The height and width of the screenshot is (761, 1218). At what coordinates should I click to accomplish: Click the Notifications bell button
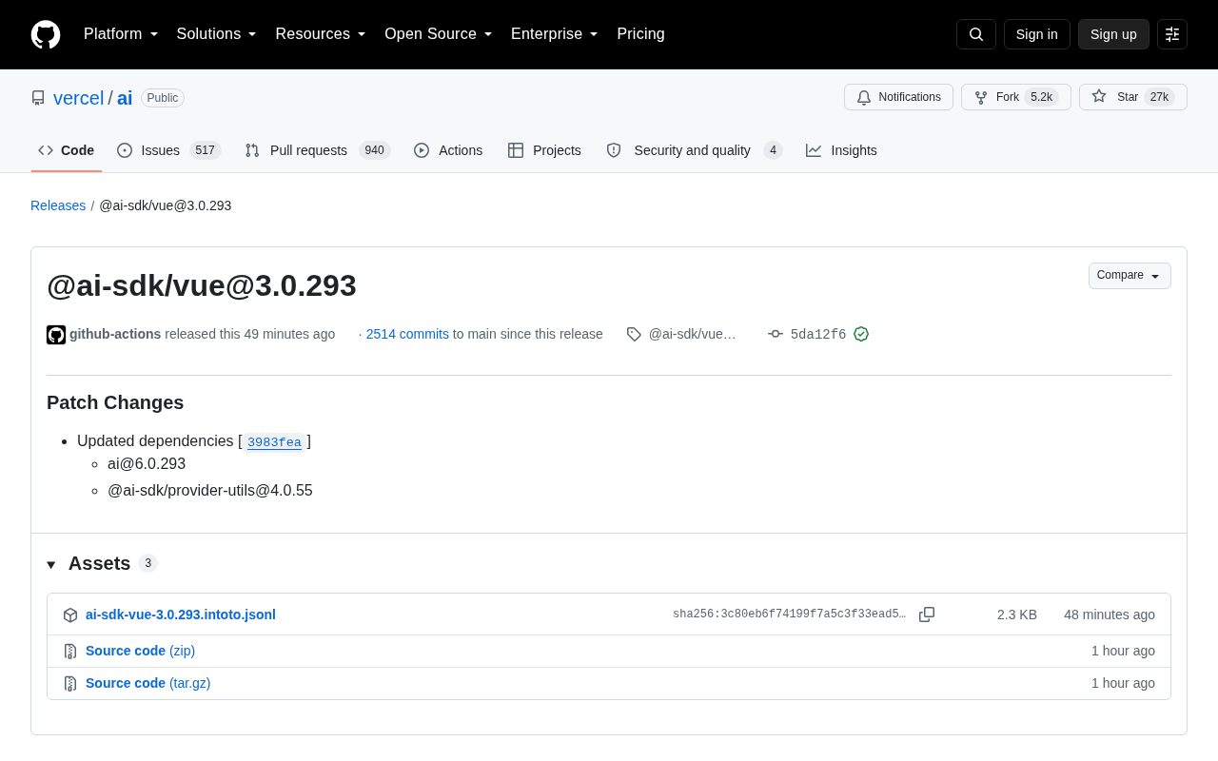(x=898, y=97)
